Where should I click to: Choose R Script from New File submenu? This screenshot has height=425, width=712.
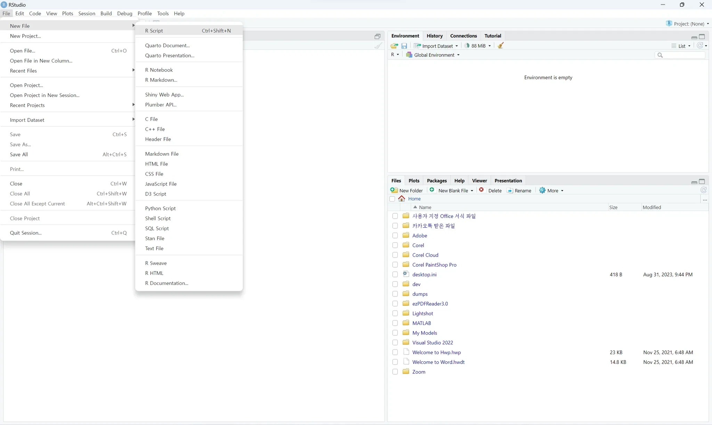[x=189, y=31]
